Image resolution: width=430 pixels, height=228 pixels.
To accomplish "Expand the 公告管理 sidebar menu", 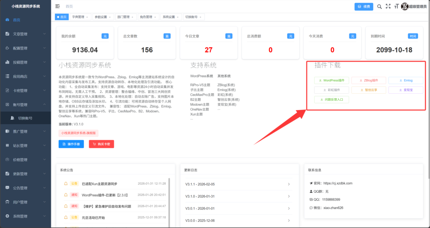I will 26,188.
